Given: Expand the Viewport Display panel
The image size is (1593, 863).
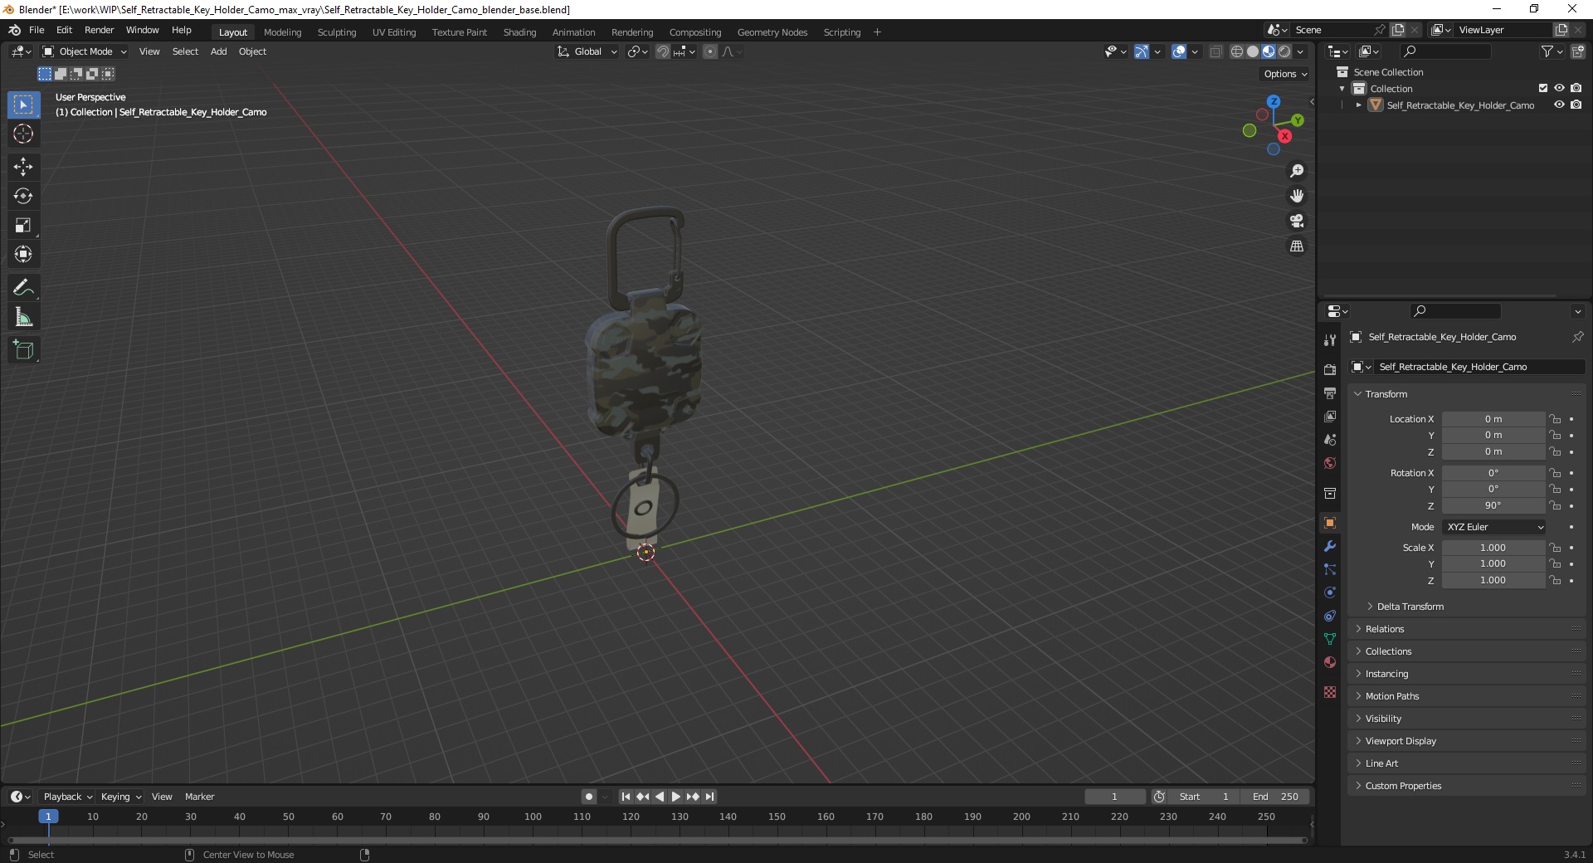Looking at the screenshot, I should point(1400,741).
